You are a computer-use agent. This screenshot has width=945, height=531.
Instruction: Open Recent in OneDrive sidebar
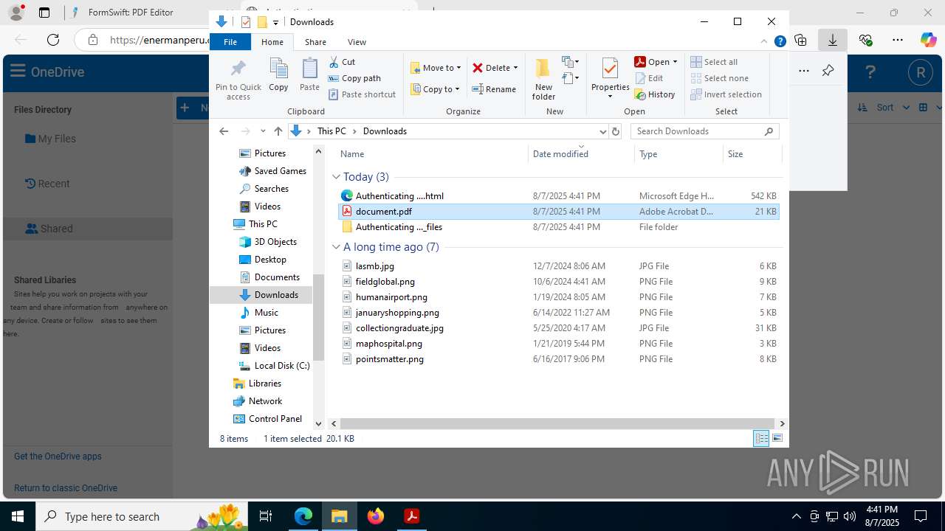[x=47, y=184]
